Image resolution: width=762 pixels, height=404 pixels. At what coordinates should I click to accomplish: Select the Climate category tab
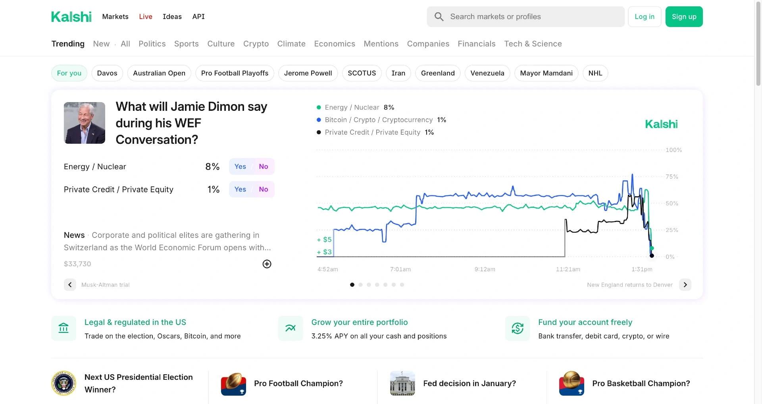click(291, 44)
